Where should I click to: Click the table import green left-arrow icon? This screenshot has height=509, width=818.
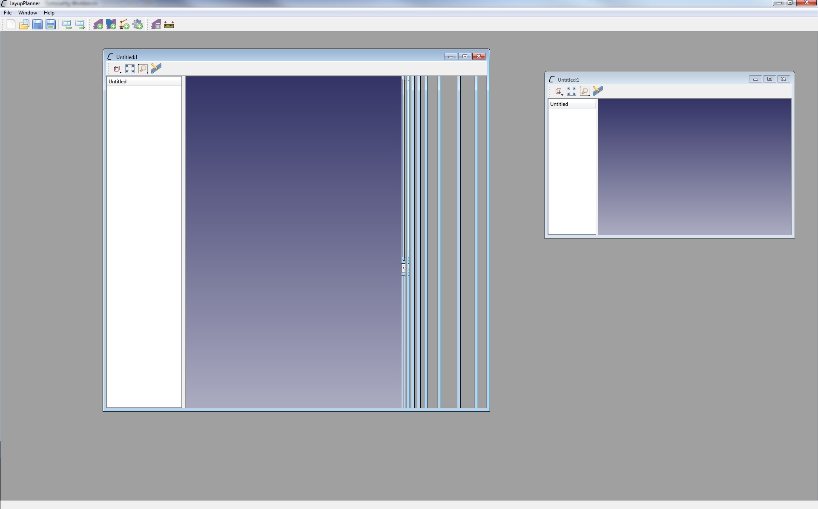point(67,25)
